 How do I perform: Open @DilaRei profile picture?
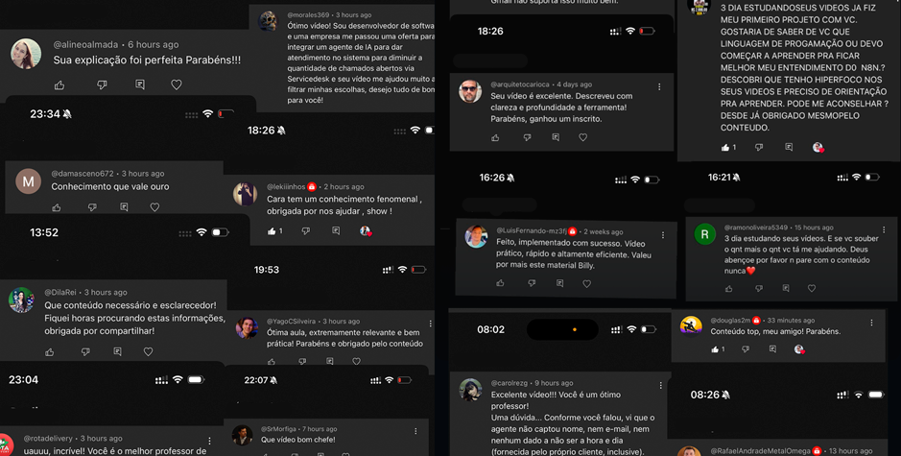point(21,300)
